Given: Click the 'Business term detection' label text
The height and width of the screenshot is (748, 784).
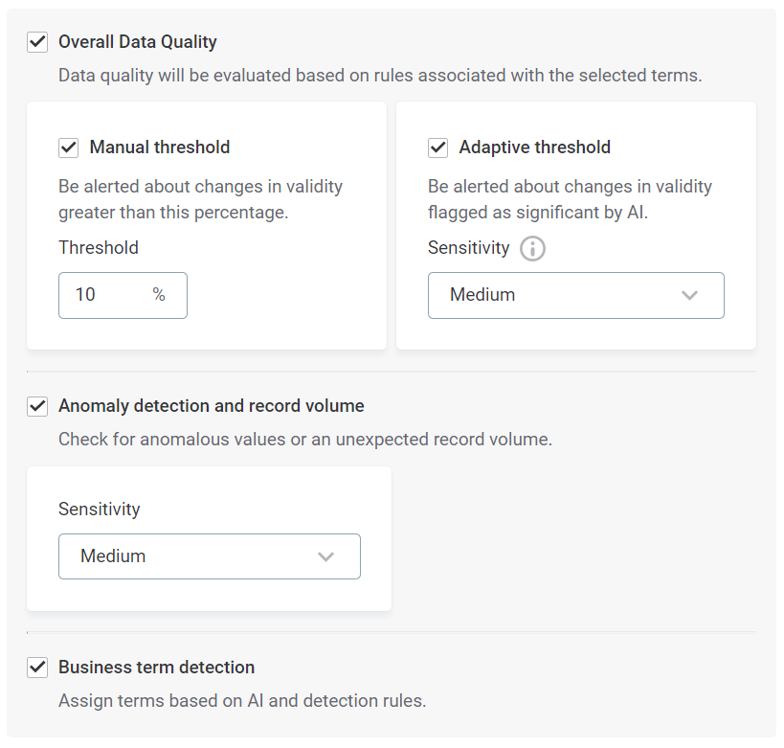Looking at the screenshot, I should (157, 668).
